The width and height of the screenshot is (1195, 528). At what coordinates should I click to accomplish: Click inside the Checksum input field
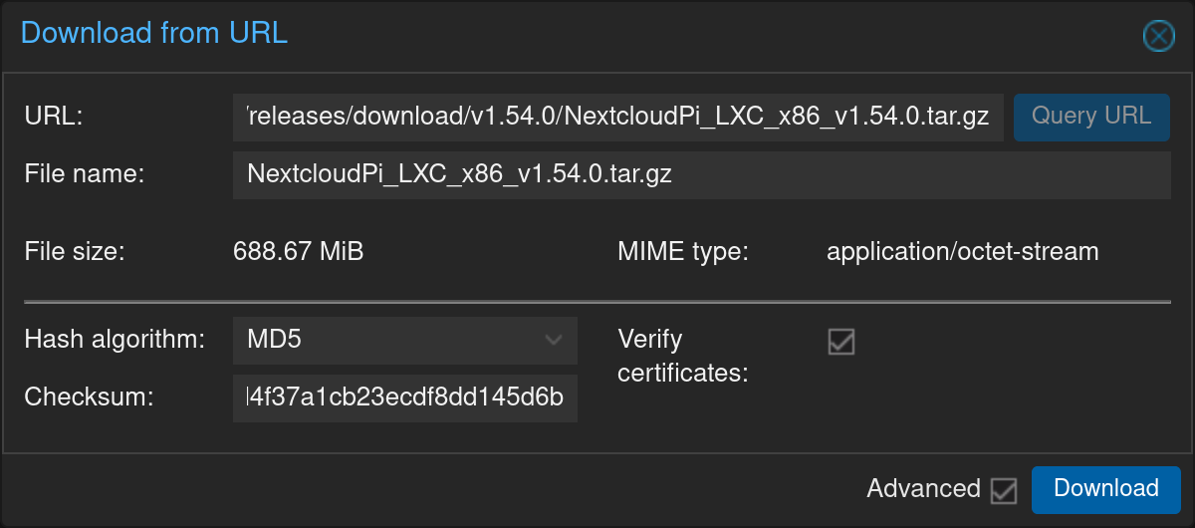point(405,398)
